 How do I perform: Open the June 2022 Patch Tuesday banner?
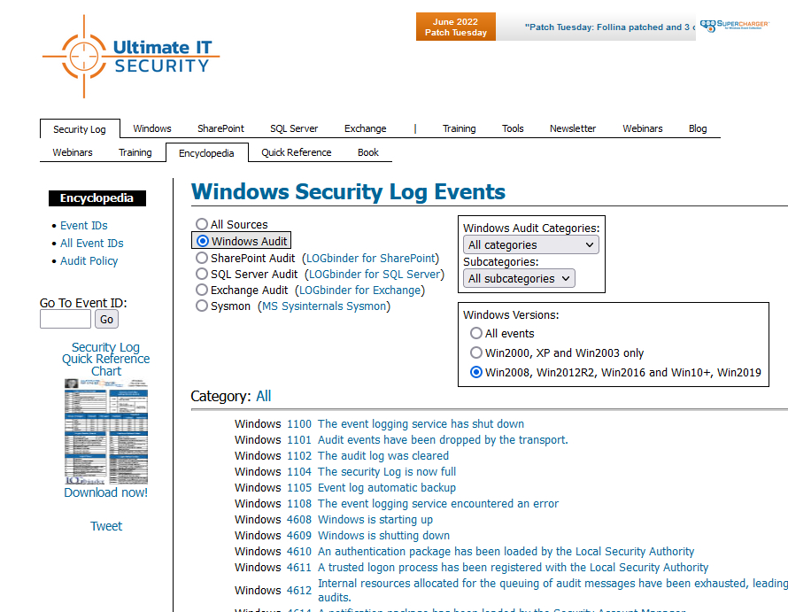pos(455,27)
